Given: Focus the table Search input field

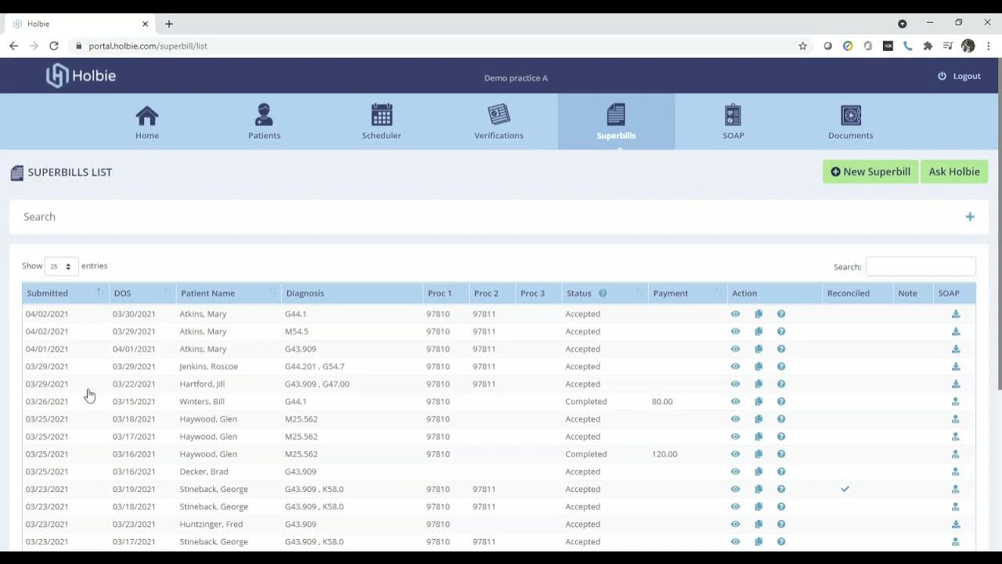Looking at the screenshot, I should [x=921, y=266].
